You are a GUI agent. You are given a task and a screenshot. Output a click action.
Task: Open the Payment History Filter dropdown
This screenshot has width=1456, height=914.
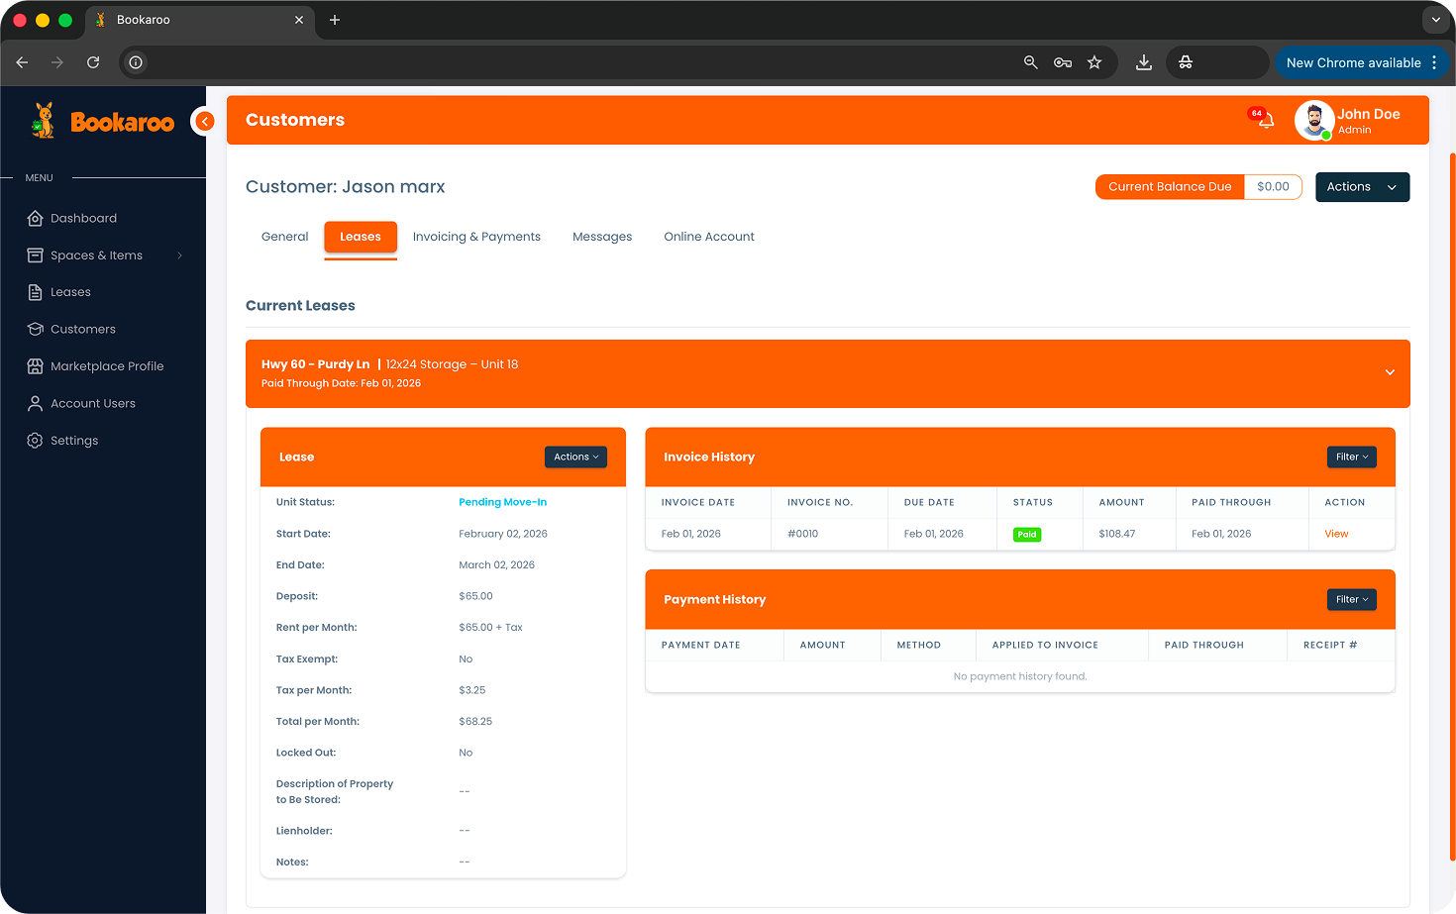click(x=1351, y=599)
